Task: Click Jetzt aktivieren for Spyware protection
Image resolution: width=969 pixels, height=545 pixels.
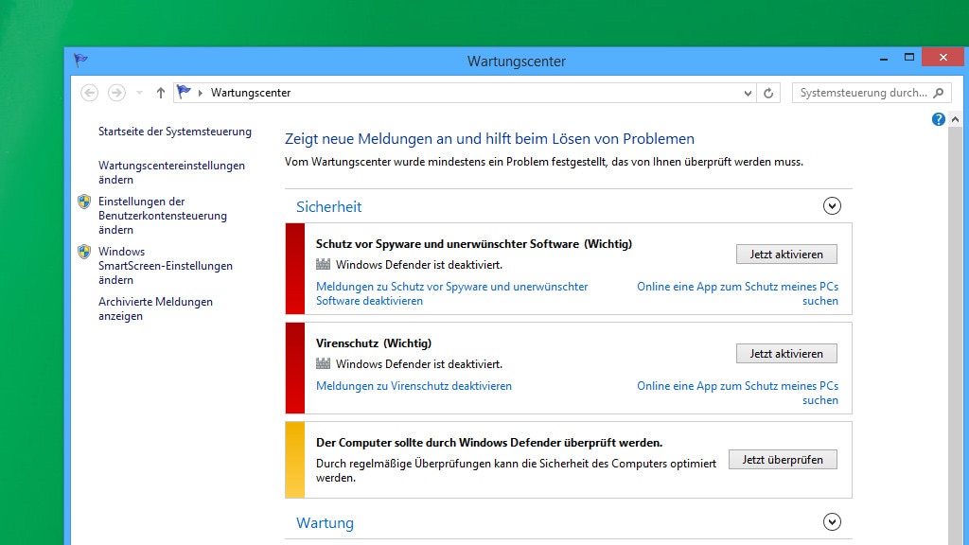Action: tap(786, 254)
